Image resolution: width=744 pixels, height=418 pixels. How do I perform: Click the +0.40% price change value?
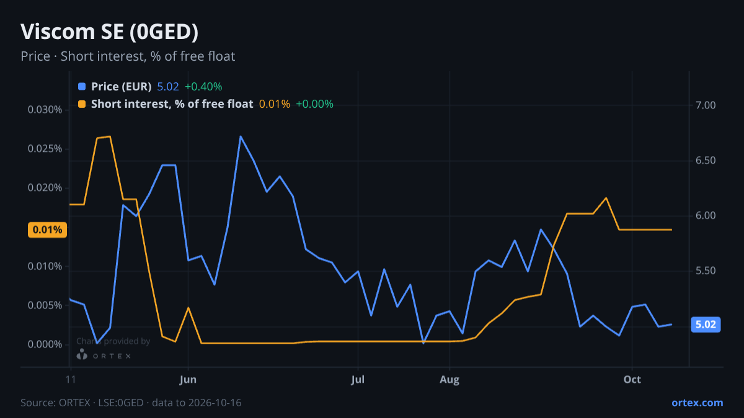[x=203, y=87]
